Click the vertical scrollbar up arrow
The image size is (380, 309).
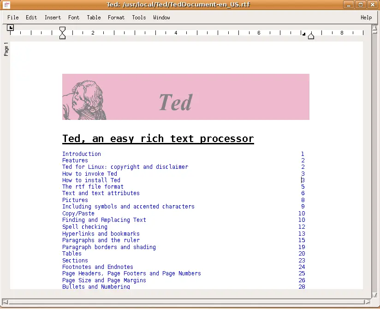pyautogui.click(x=374, y=28)
